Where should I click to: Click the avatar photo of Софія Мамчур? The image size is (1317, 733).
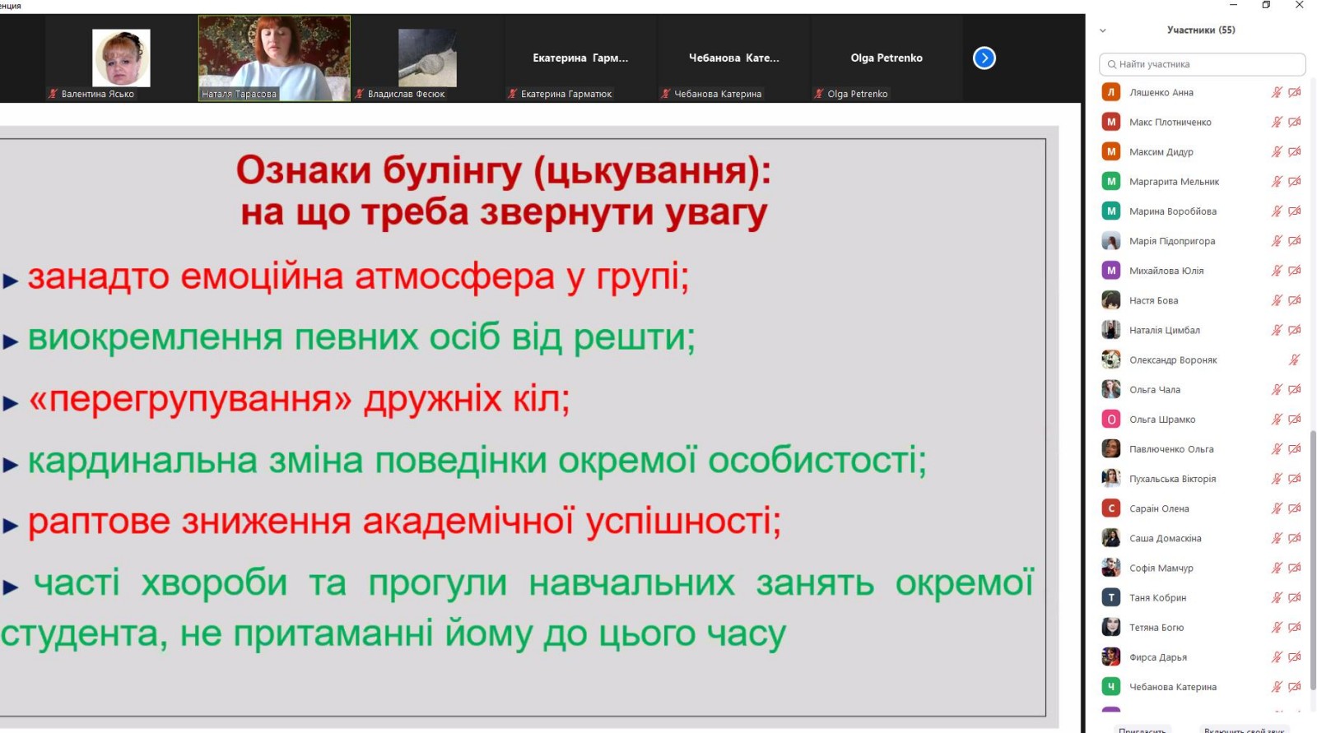[x=1111, y=568]
